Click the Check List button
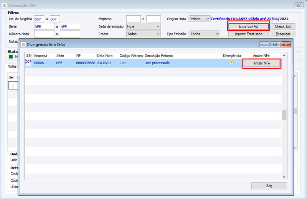307x199 pixels. 283,26
